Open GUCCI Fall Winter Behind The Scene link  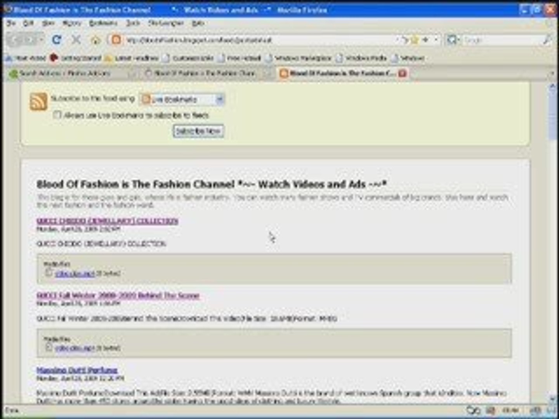tap(118, 296)
